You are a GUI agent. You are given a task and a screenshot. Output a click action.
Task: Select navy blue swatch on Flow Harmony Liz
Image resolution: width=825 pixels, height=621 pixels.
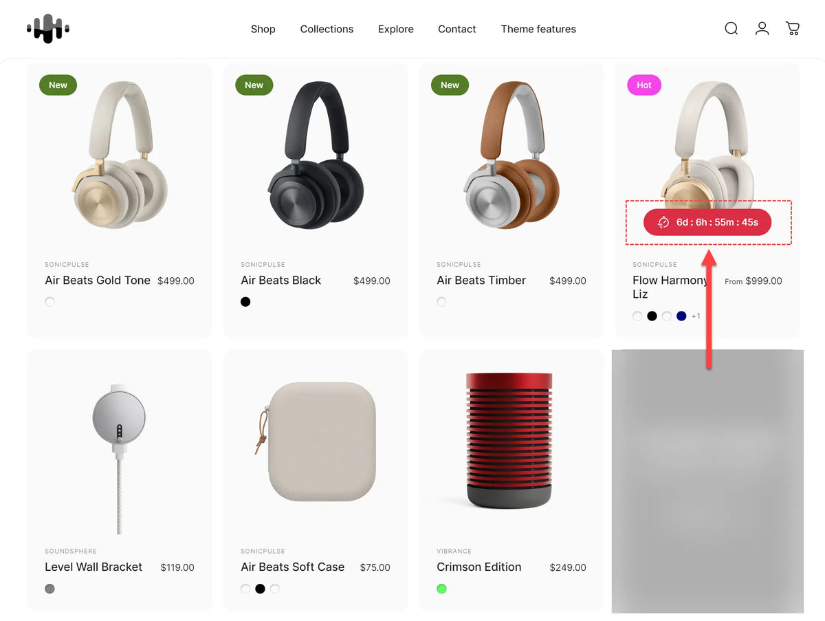point(681,316)
